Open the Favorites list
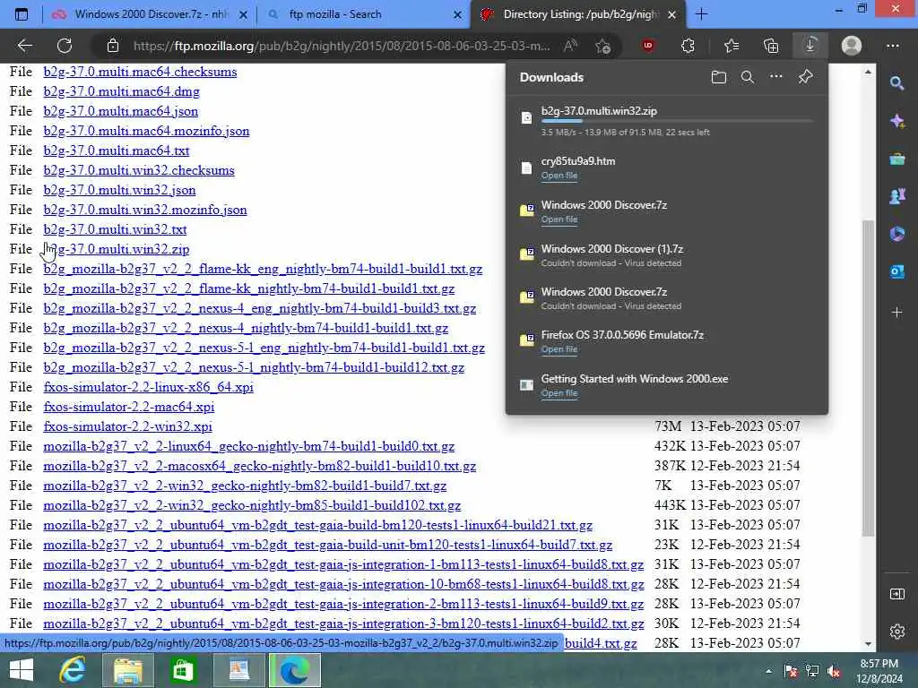Screen dimensions: 918x688 coord(732,46)
